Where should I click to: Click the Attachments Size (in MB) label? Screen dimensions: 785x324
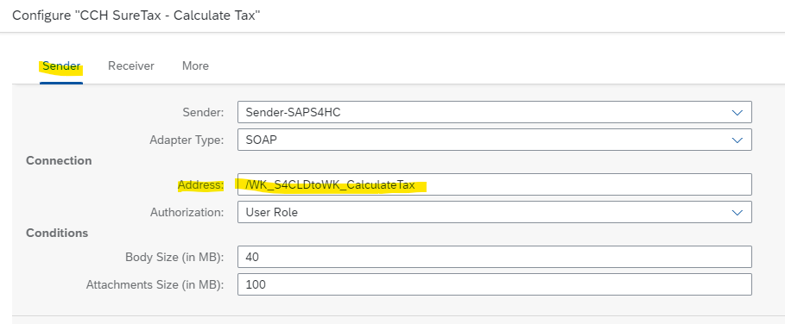[155, 285]
